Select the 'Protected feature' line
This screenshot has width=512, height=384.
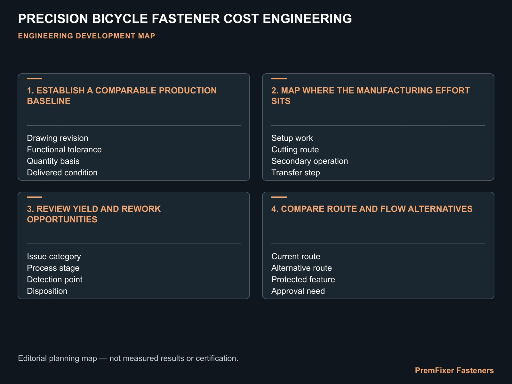(x=303, y=279)
